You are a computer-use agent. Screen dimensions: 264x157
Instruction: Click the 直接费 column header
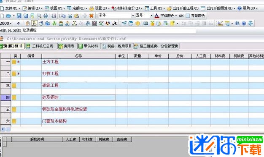122,139
